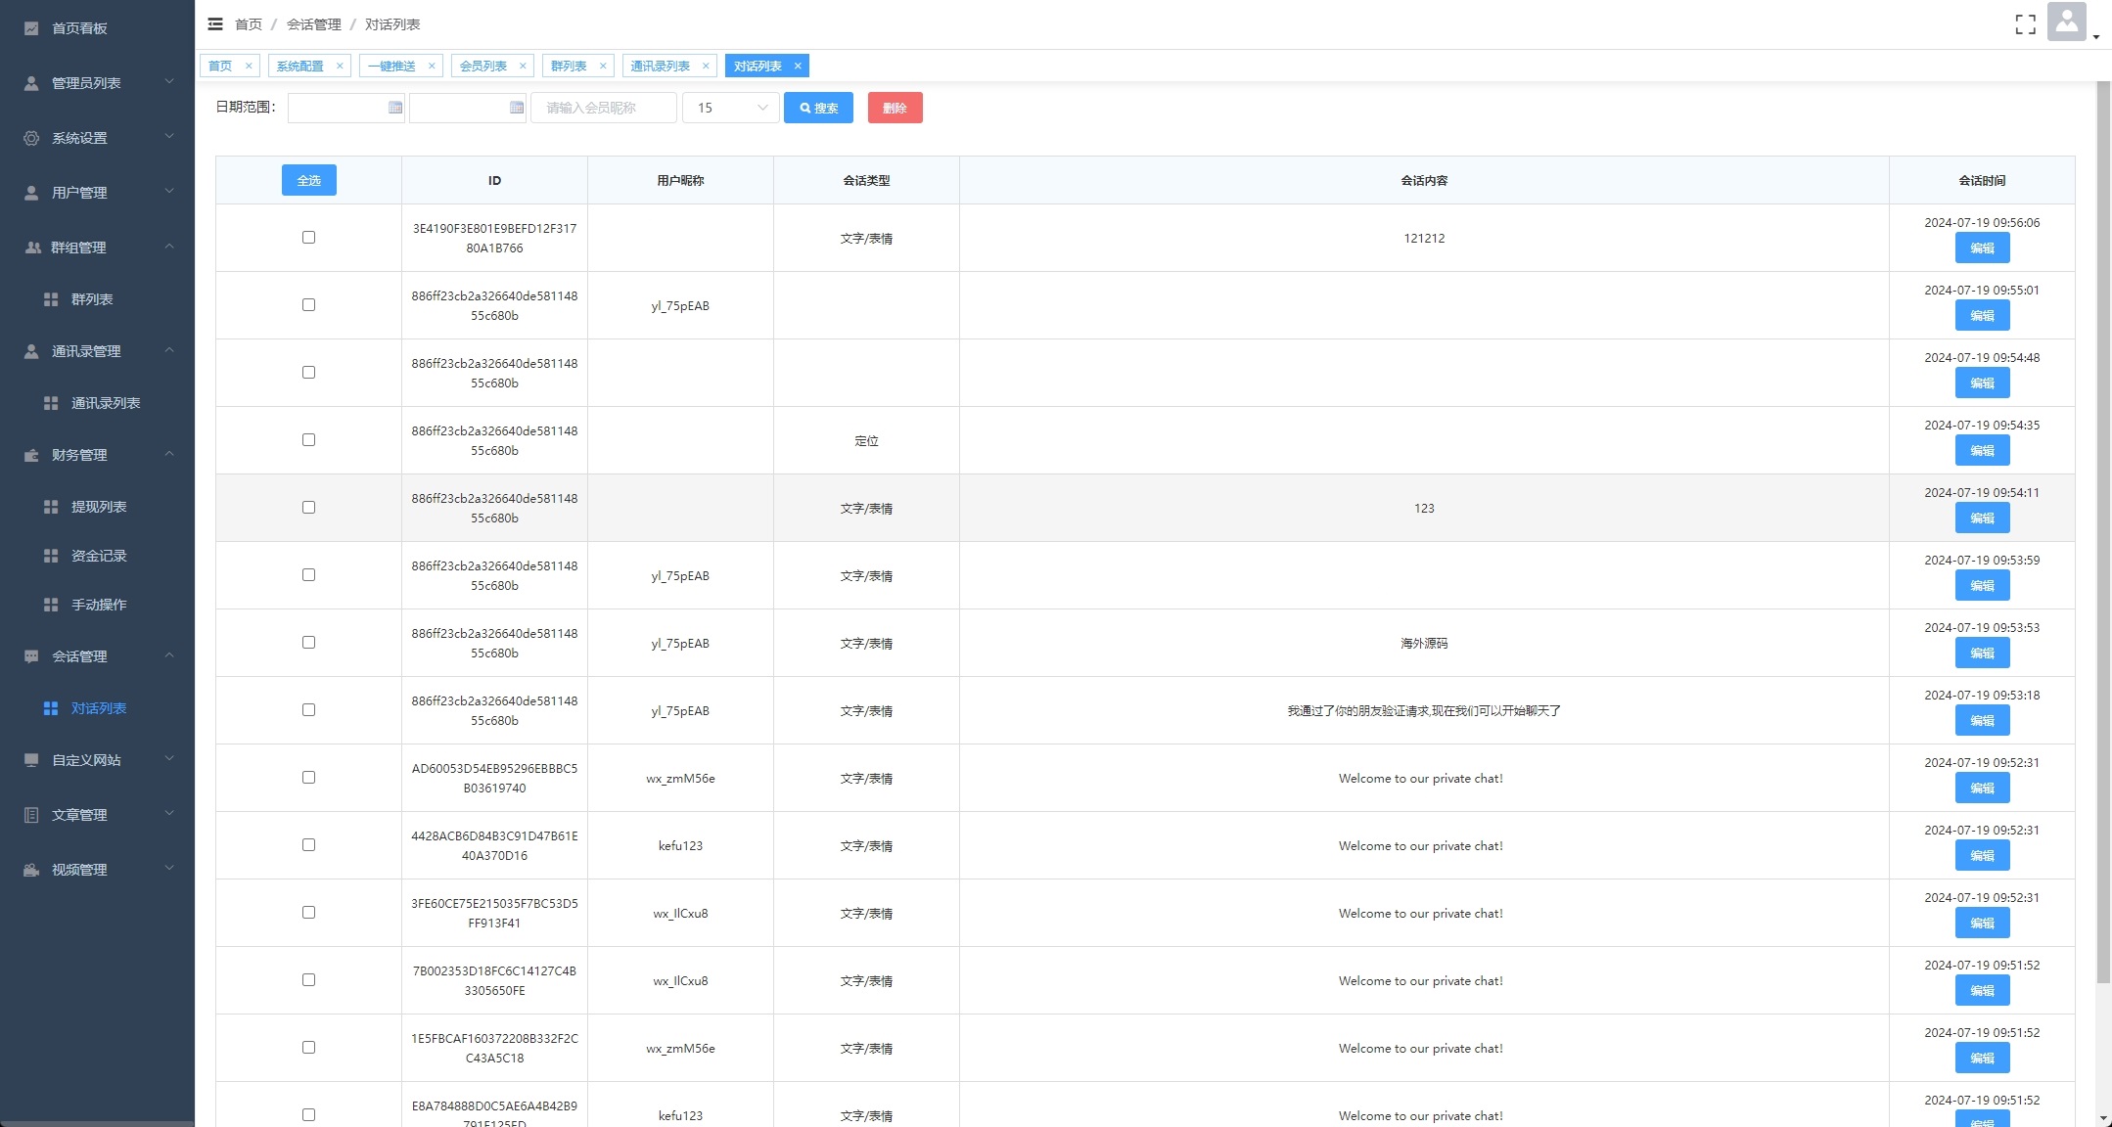
Task: Switch to 系统配置 tab
Action: pos(299,67)
